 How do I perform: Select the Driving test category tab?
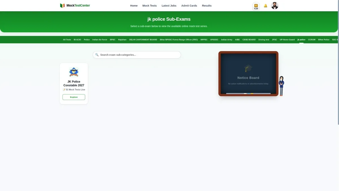[264, 40]
